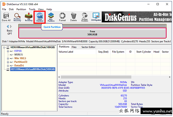Screen dimensions: 173x117
Task: Click the Capacity value 500.0GB
Action: pyautogui.click(x=123, y=104)
